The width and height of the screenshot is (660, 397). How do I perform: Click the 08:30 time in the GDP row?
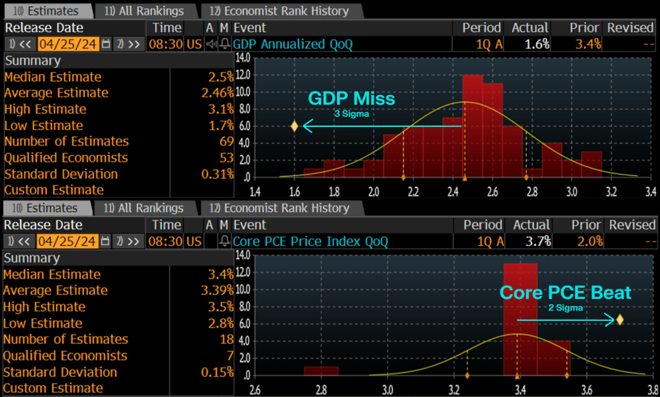coord(166,44)
